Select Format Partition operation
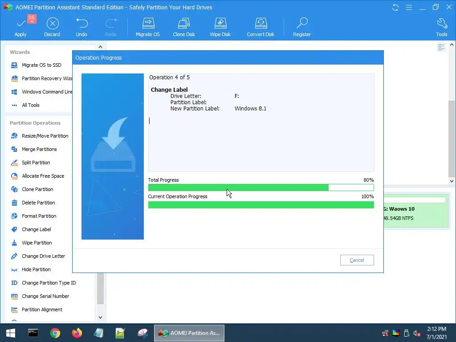Screen dimensions: 456x342 pyautogui.click(x=33, y=216)
